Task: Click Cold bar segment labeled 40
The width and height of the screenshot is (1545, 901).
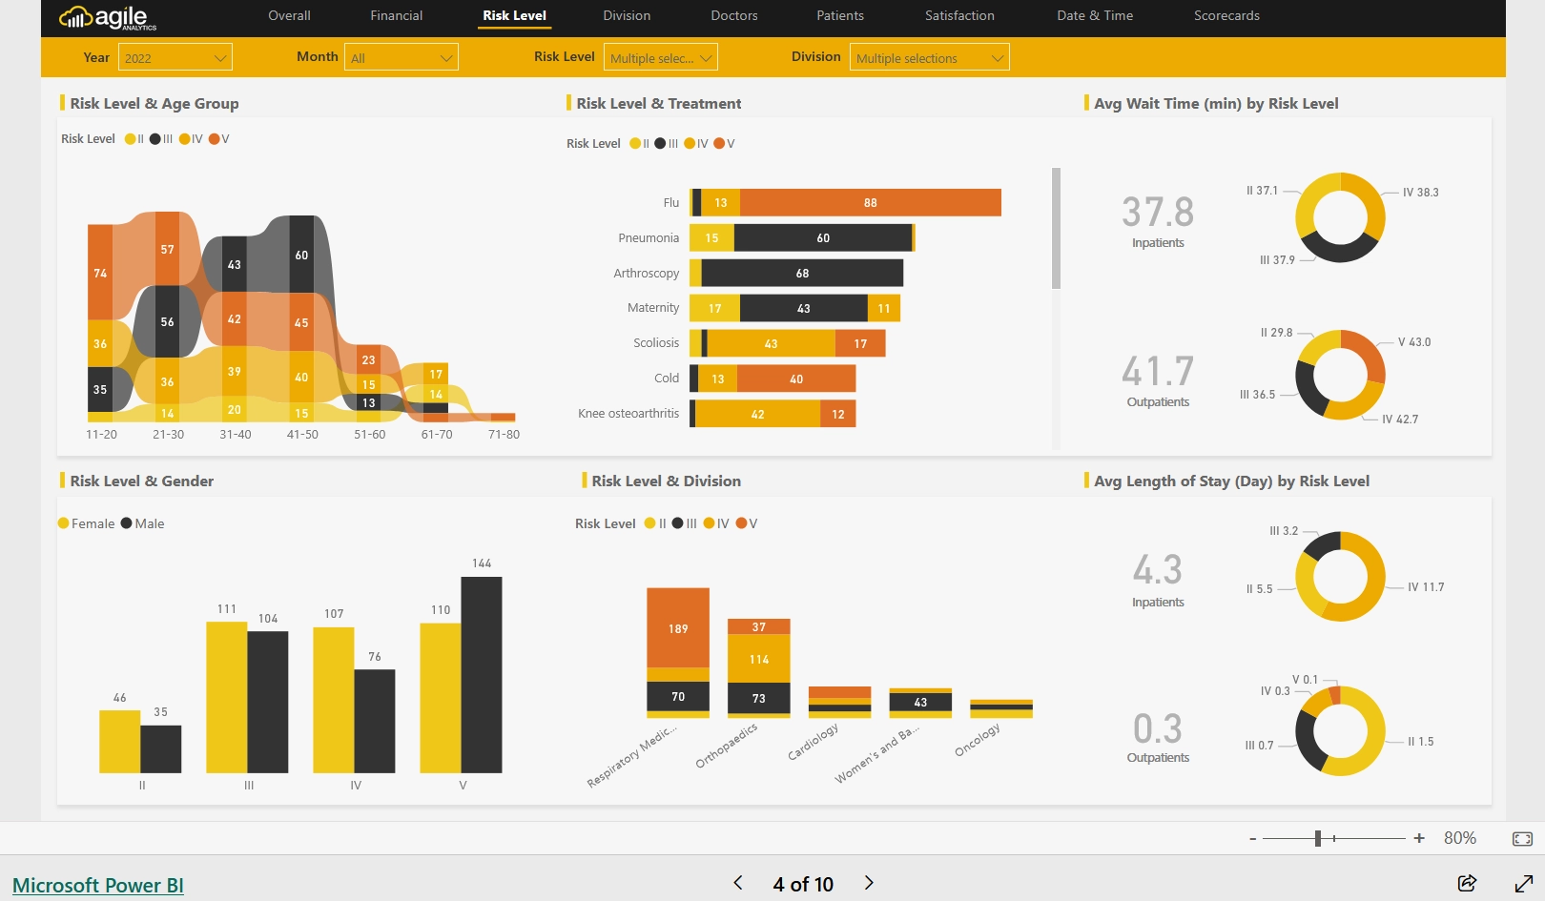Action: (x=796, y=379)
